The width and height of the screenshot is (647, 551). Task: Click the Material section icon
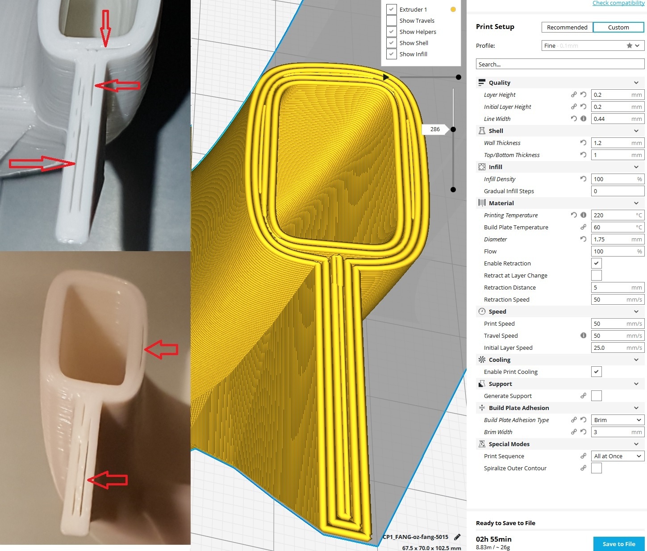[482, 203]
